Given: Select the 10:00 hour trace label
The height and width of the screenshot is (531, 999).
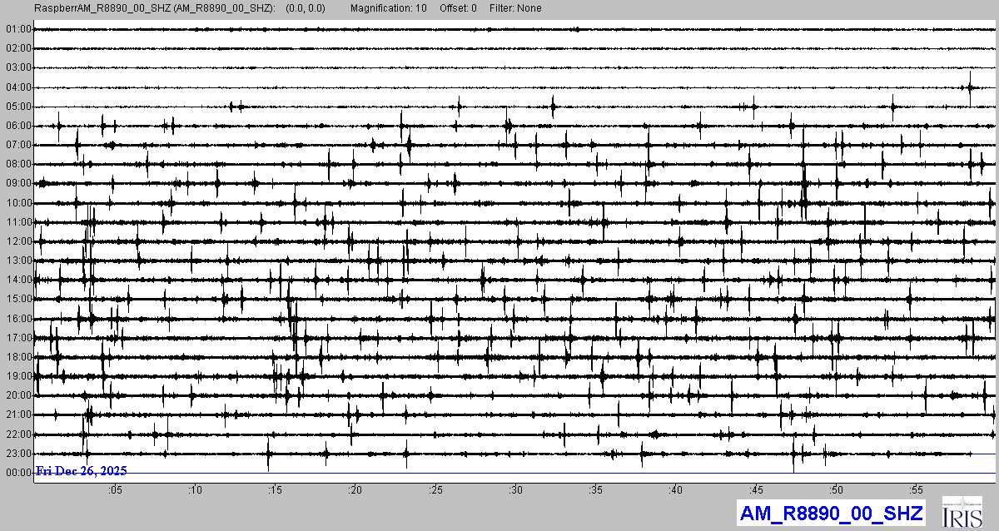Looking at the screenshot, I should pyautogui.click(x=17, y=203).
